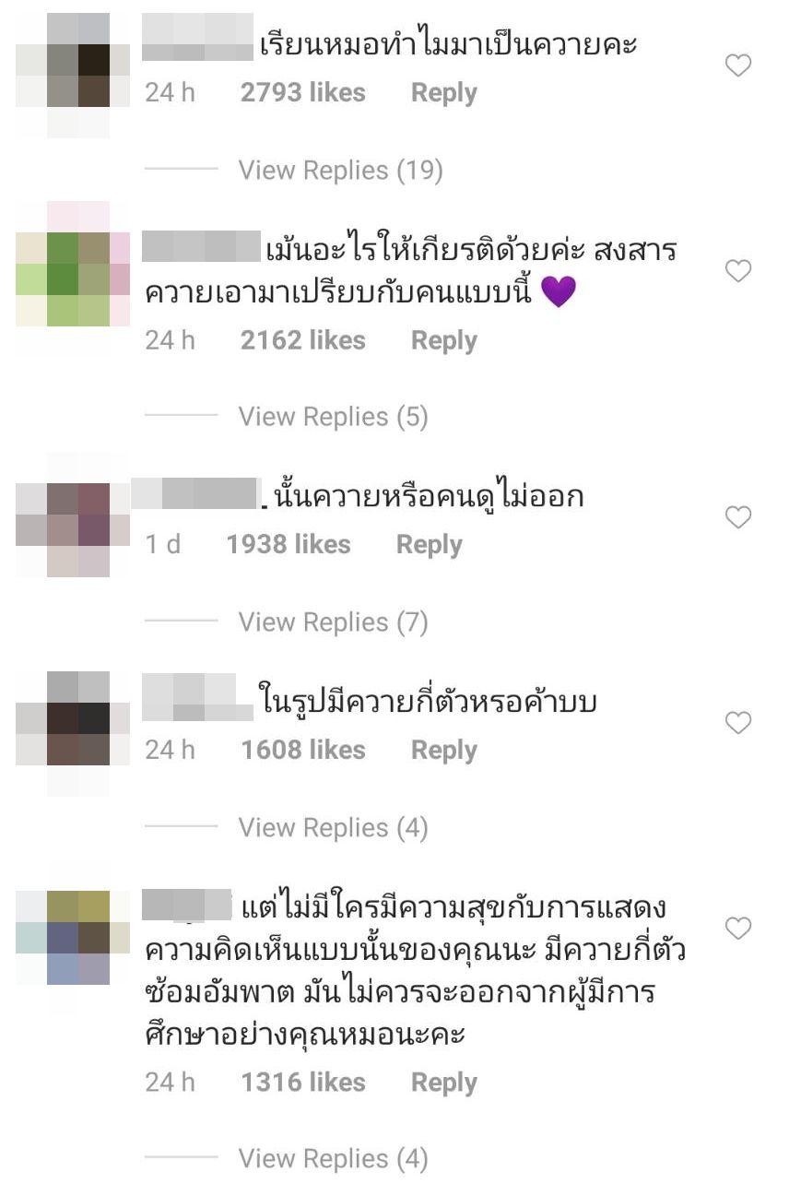The width and height of the screenshot is (801, 1196).
Task: Reply to the 2162 likes comment
Action: pyautogui.click(x=443, y=340)
